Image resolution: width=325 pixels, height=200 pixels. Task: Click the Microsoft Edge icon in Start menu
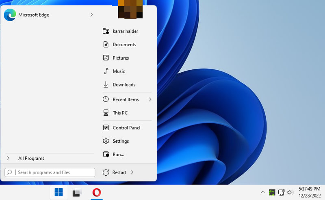pyautogui.click(x=9, y=15)
